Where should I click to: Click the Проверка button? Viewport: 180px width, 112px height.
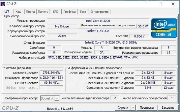click(x=147, y=108)
